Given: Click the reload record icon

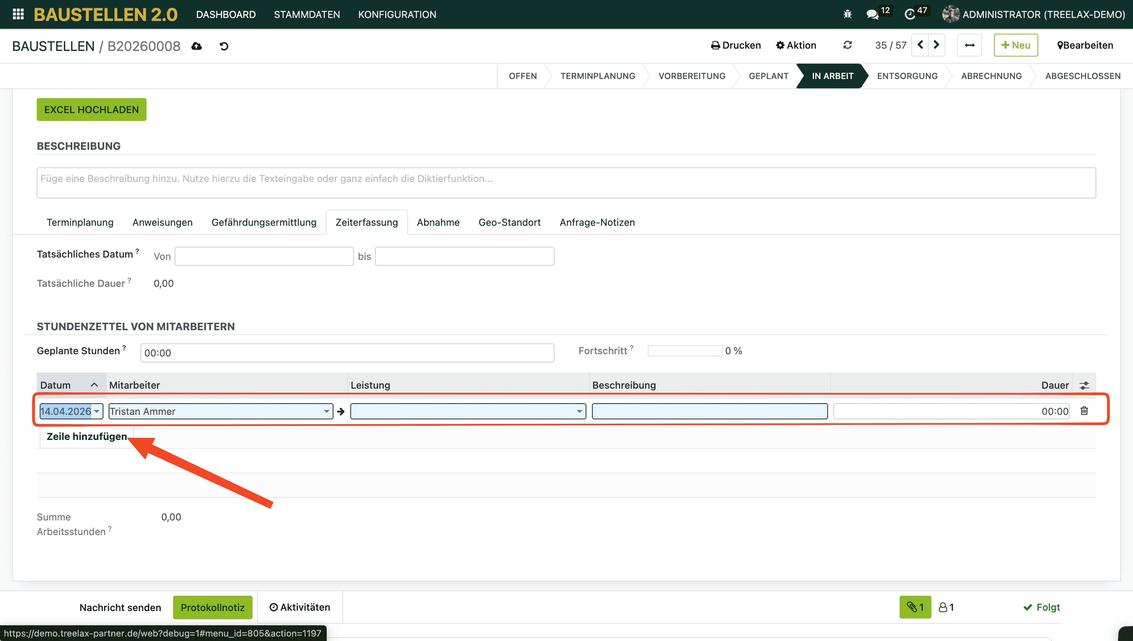Looking at the screenshot, I should coord(847,45).
